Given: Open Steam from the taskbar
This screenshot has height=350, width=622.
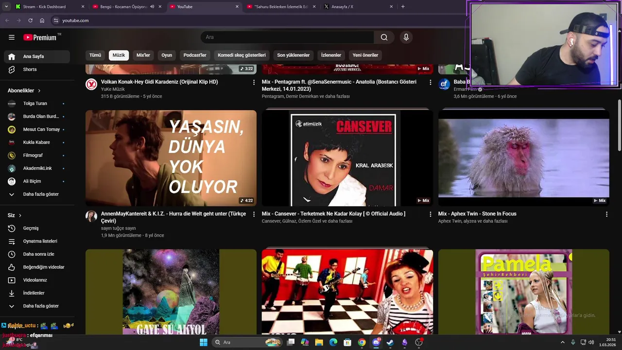Looking at the screenshot, I should coord(390,342).
